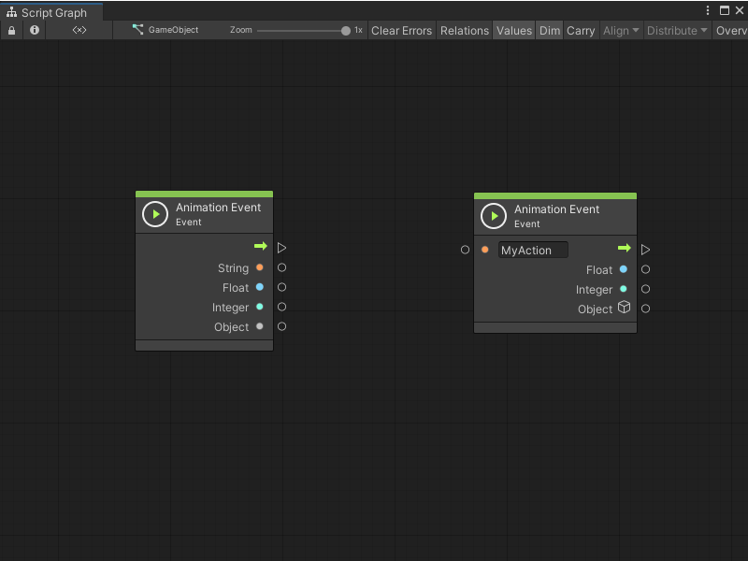Open the window options three-dot menu
The width and height of the screenshot is (748, 561).
709,10
